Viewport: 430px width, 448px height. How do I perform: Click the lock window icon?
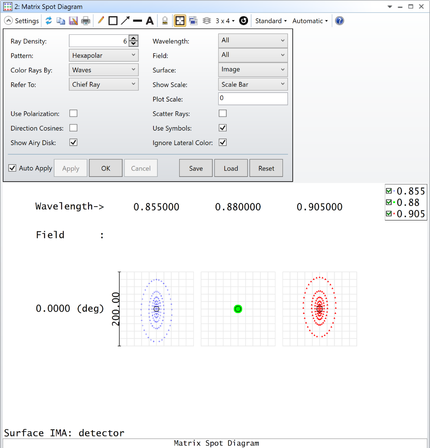(x=165, y=21)
